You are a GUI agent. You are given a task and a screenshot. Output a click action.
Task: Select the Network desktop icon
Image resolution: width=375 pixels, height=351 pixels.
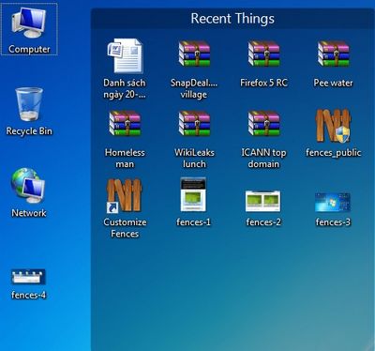point(28,186)
